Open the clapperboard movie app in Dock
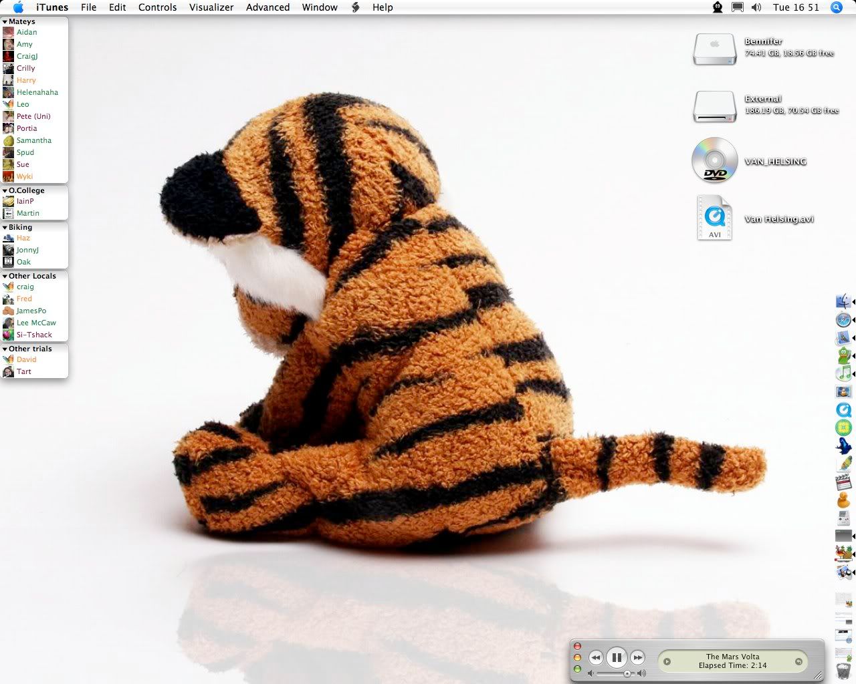The width and height of the screenshot is (856, 684). pos(843,482)
